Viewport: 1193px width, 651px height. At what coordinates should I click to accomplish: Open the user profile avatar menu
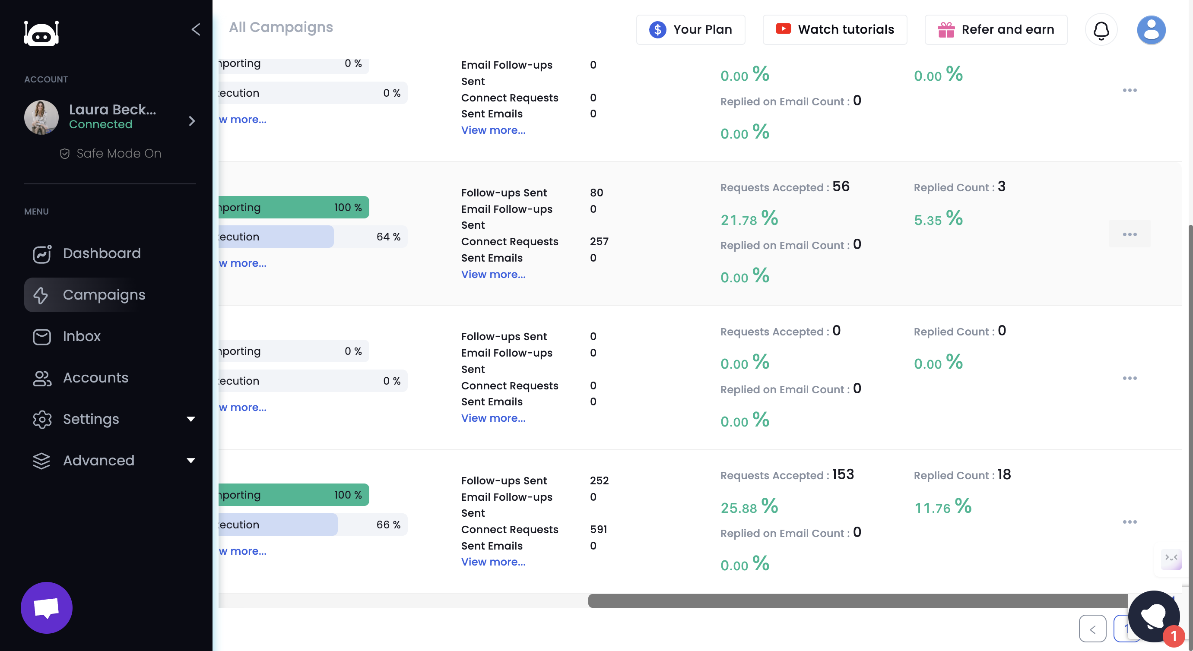tap(1151, 30)
